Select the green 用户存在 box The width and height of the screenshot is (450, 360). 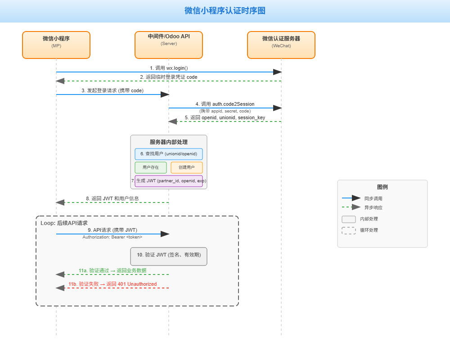[151, 167]
